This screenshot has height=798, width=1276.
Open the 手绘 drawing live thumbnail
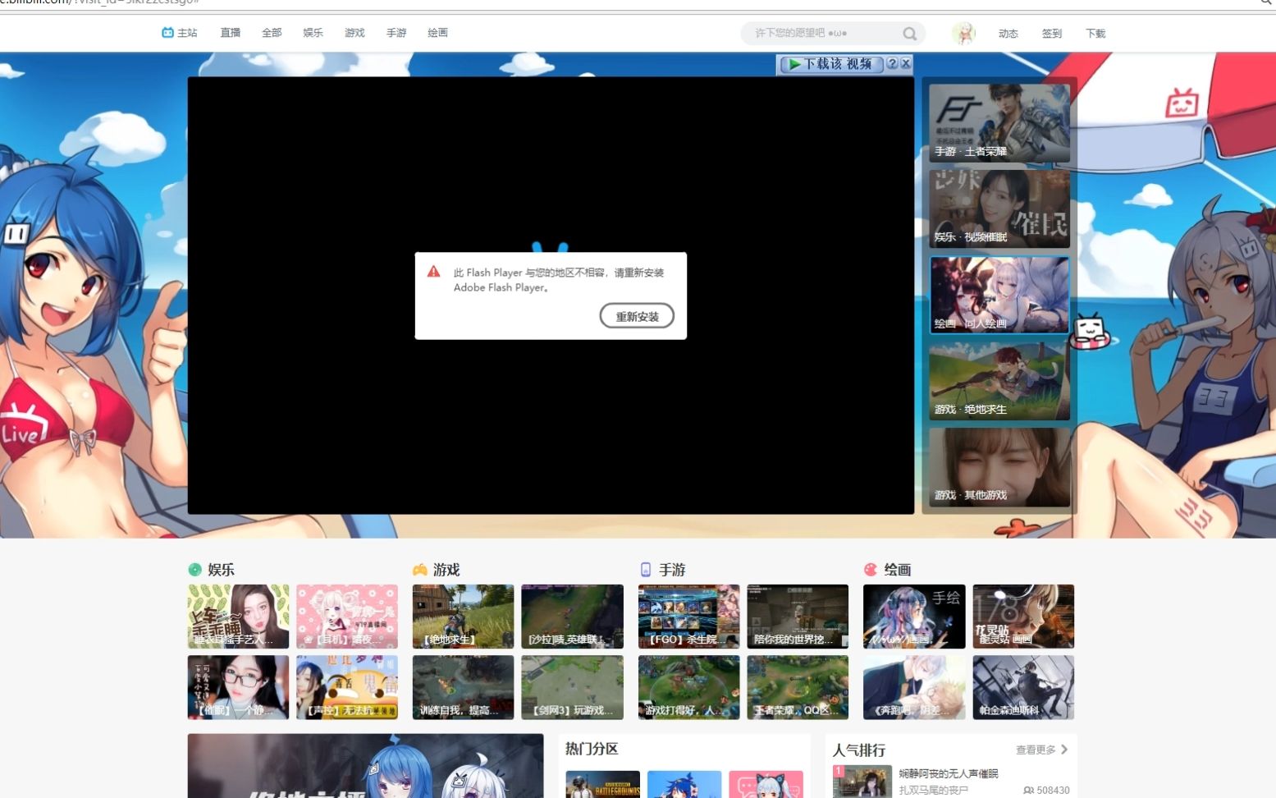tap(914, 617)
